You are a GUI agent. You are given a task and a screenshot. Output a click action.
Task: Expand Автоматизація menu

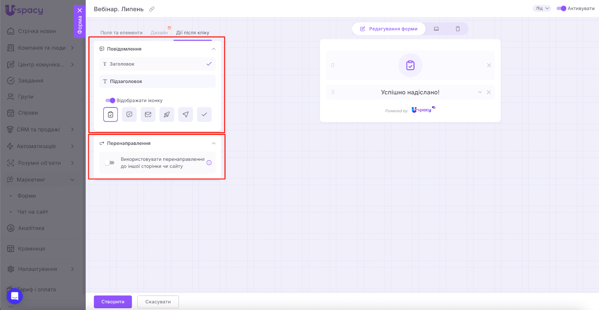pos(72,146)
